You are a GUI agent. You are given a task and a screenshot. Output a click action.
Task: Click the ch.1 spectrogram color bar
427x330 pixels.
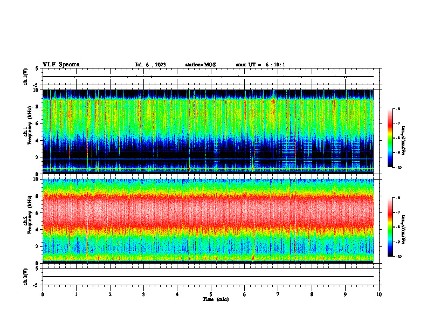390,138
